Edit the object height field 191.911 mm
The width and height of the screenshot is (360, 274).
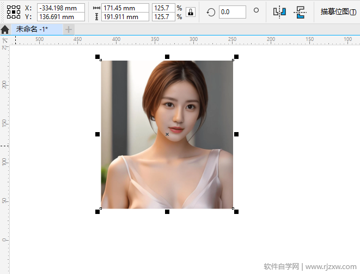(x=125, y=17)
